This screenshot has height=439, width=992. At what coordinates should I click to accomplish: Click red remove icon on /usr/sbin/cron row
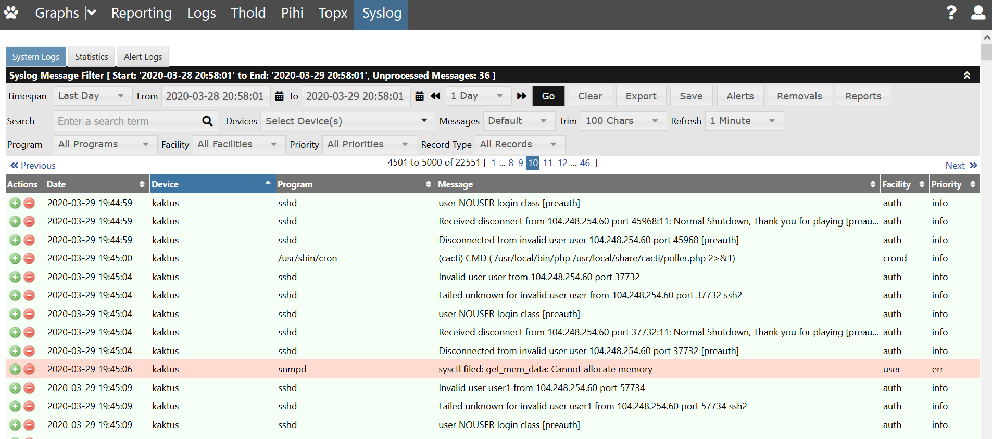(29, 258)
